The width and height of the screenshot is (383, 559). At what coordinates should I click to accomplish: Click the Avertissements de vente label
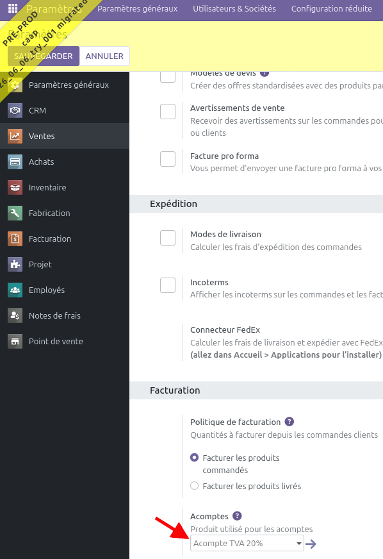click(x=237, y=108)
